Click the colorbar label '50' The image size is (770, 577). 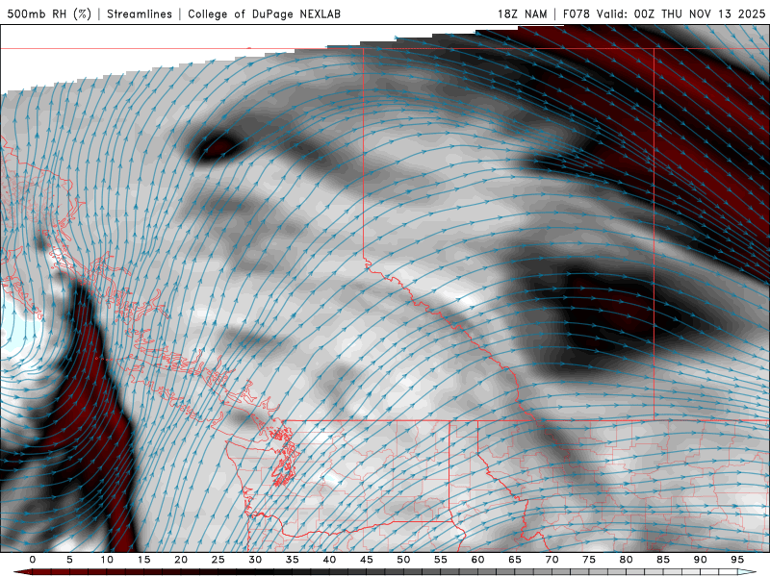[x=403, y=560]
